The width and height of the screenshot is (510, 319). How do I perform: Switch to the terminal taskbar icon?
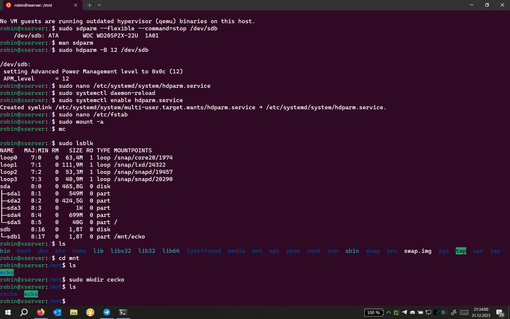(x=123, y=312)
